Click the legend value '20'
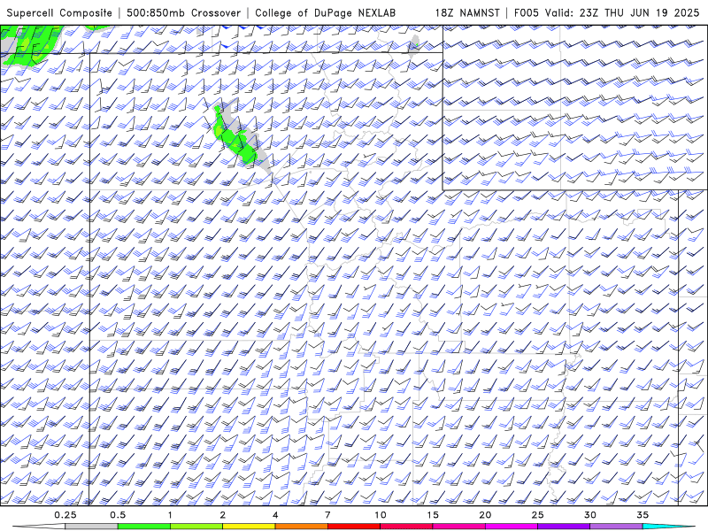Screen dimensions: 708x531 coord(485,515)
